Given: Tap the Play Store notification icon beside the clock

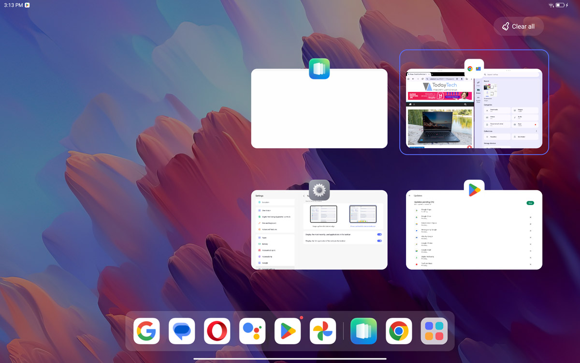Looking at the screenshot, I should pos(28,5).
